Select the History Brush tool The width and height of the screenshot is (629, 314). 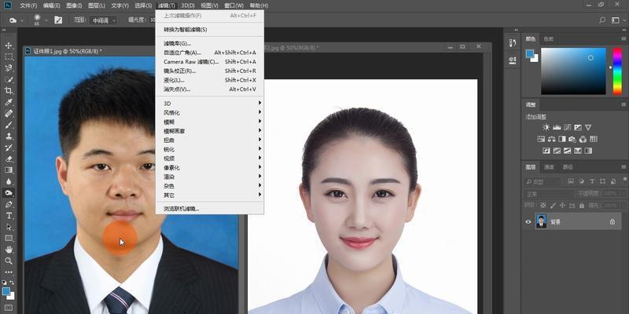click(x=9, y=148)
